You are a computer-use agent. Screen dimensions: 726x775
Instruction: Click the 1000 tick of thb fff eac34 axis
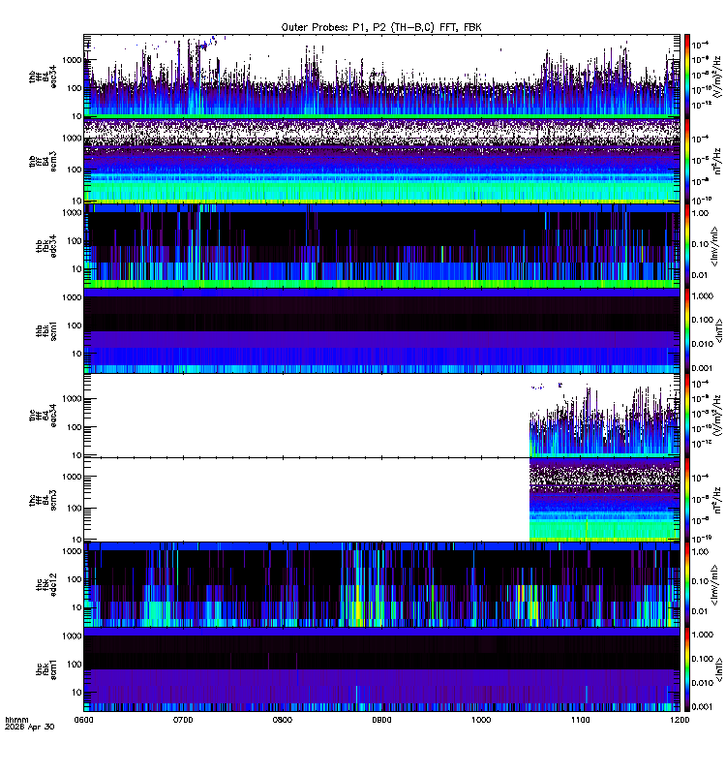[72, 60]
